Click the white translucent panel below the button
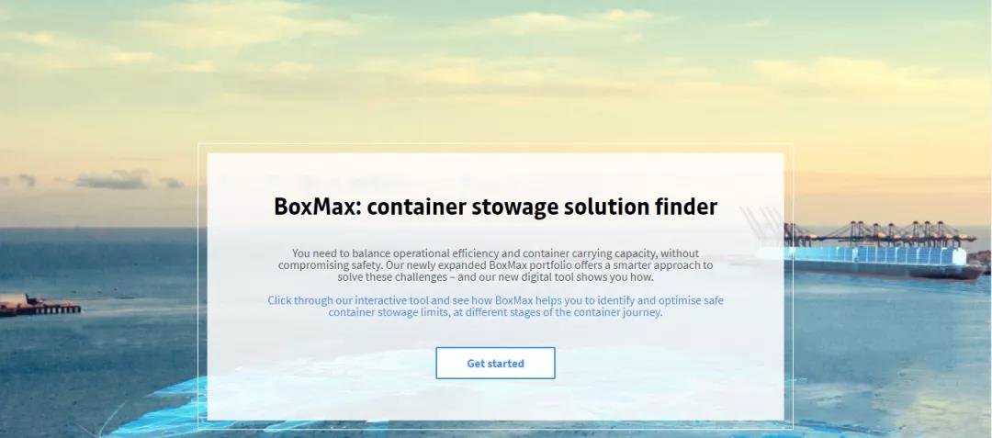 [x=495, y=399]
